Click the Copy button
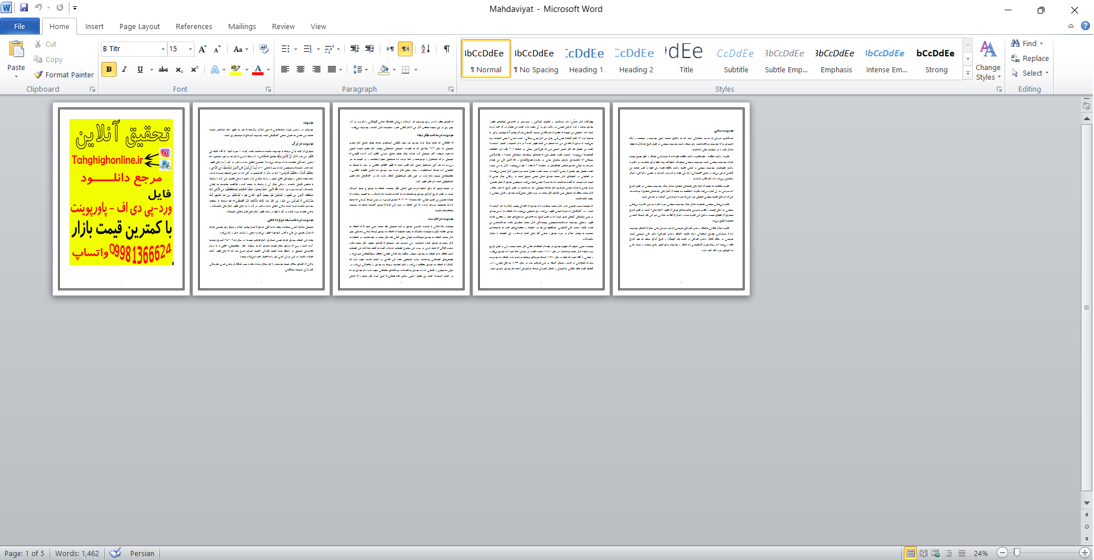This screenshot has width=1094, height=560. (x=48, y=59)
